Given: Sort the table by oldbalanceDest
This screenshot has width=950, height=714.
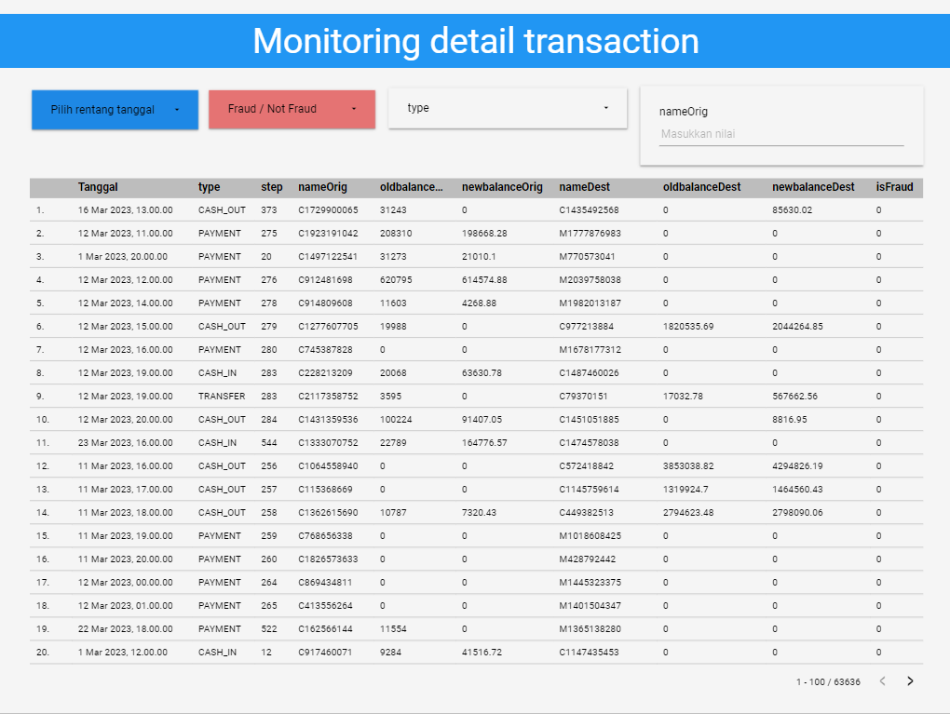Looking at the screenshot, I should (x=701, y=187).
